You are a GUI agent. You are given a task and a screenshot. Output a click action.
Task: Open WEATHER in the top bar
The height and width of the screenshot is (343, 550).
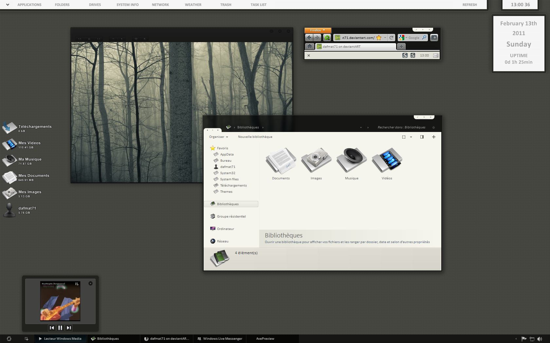193,5
